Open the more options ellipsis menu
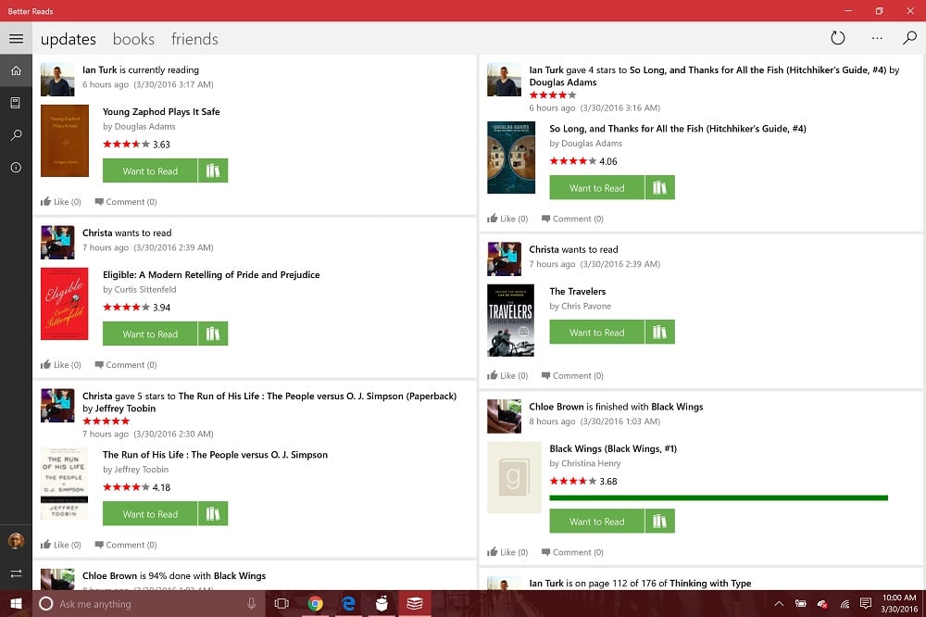Image resolution: width=926 pixels, height=617 pixels. [877, 38]
